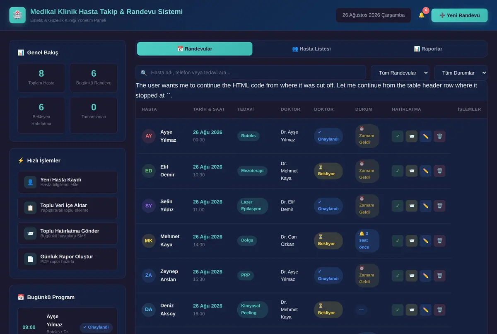497x334 pixels.
Task: Generate report via Günlük Rapor Oluştur
Action: point(68,259)
